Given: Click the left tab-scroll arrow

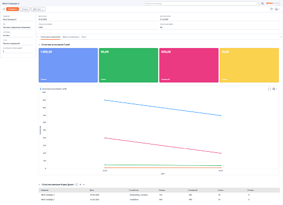Looking at the screenshot, I should point(38,37).
